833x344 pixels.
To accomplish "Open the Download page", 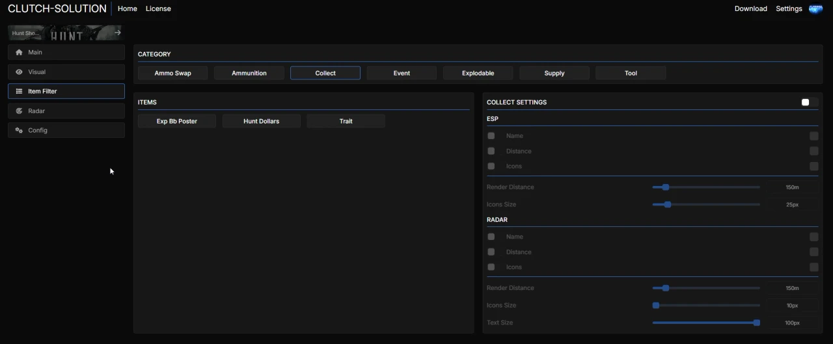I will 751,8.
